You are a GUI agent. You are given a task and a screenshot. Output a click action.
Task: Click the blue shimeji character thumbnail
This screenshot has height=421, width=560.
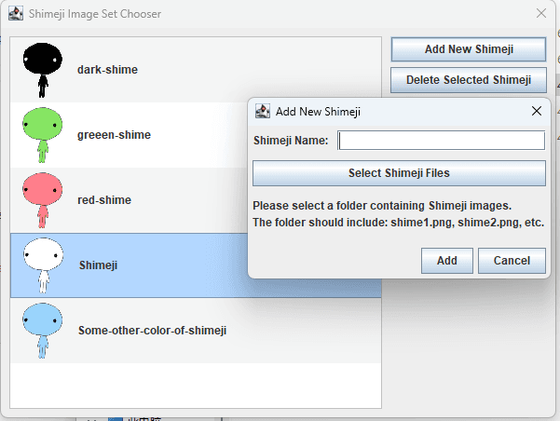[x=43, y=331]
